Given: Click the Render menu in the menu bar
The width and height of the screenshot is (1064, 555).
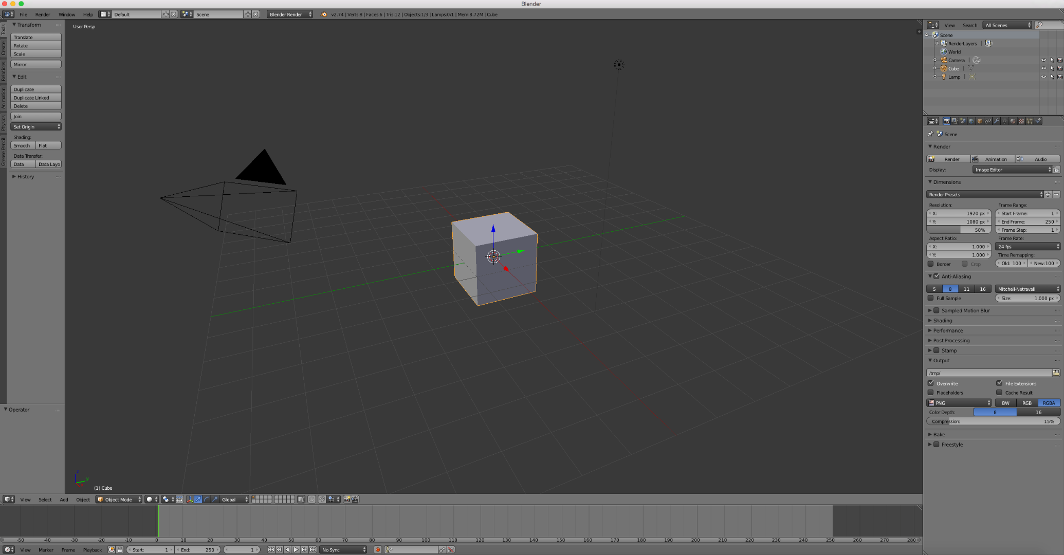Looking at the screenshot, I should click(x=43, y=14).
